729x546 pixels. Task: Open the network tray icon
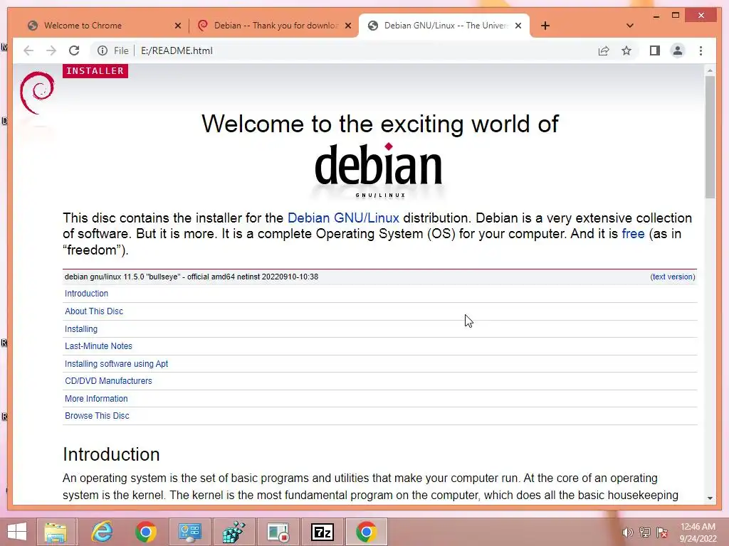[x=645, y=532]
